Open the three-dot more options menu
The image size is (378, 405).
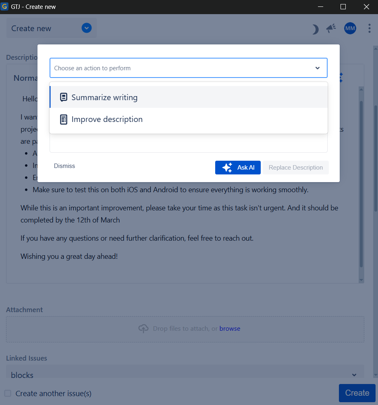370,28
